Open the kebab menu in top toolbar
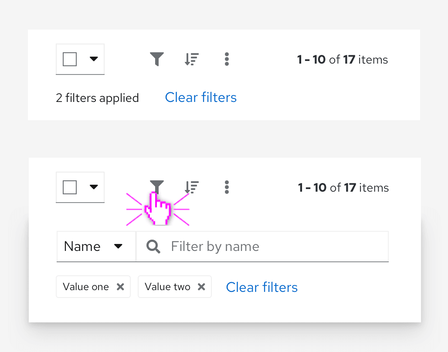This screenshot has width=448, height=352. 227,59
